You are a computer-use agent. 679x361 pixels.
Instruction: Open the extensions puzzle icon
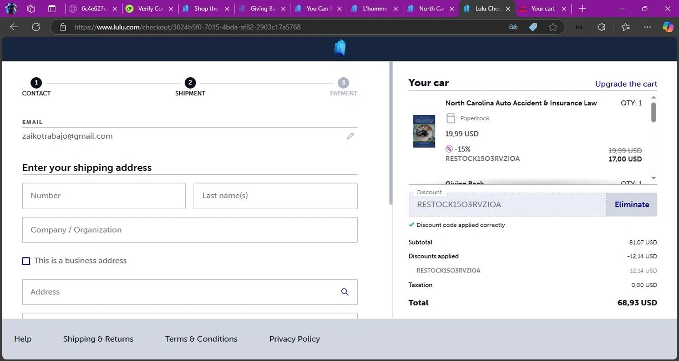pyautogui.click(x=601, y=27)
